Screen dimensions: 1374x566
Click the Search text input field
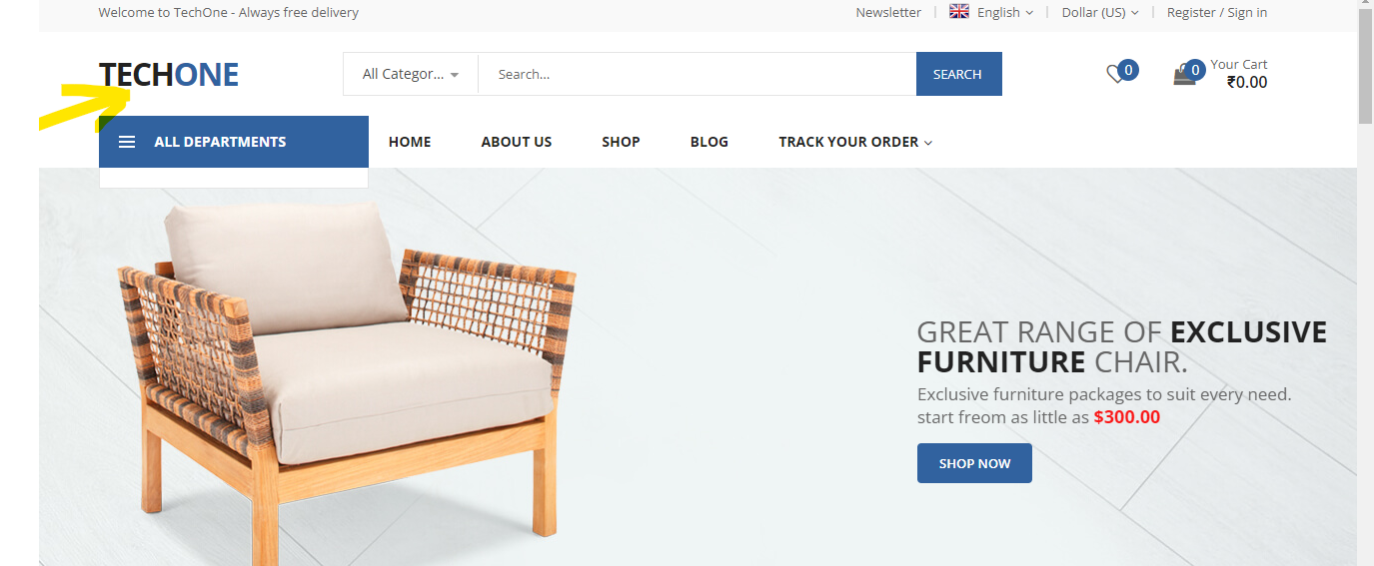click(x=697, y=74)
